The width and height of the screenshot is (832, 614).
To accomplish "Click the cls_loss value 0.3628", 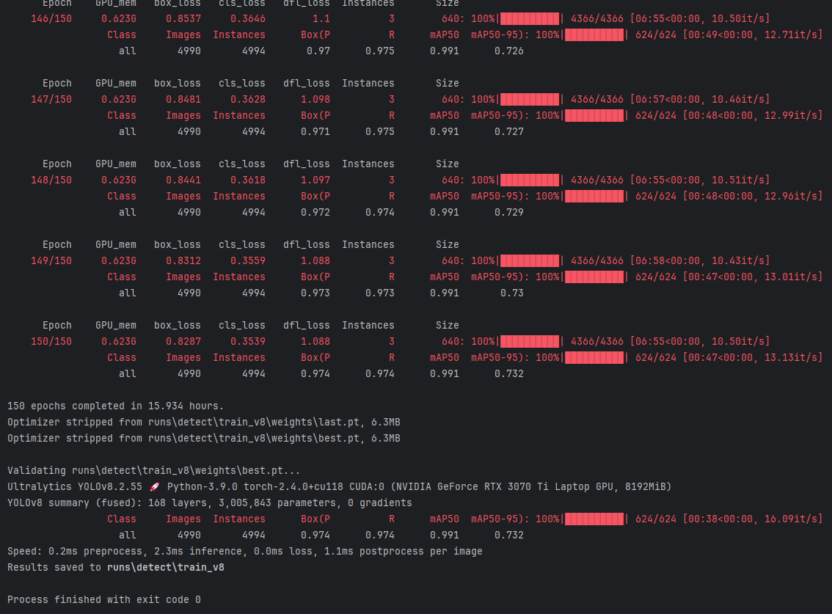I will [x=248, y=99].
